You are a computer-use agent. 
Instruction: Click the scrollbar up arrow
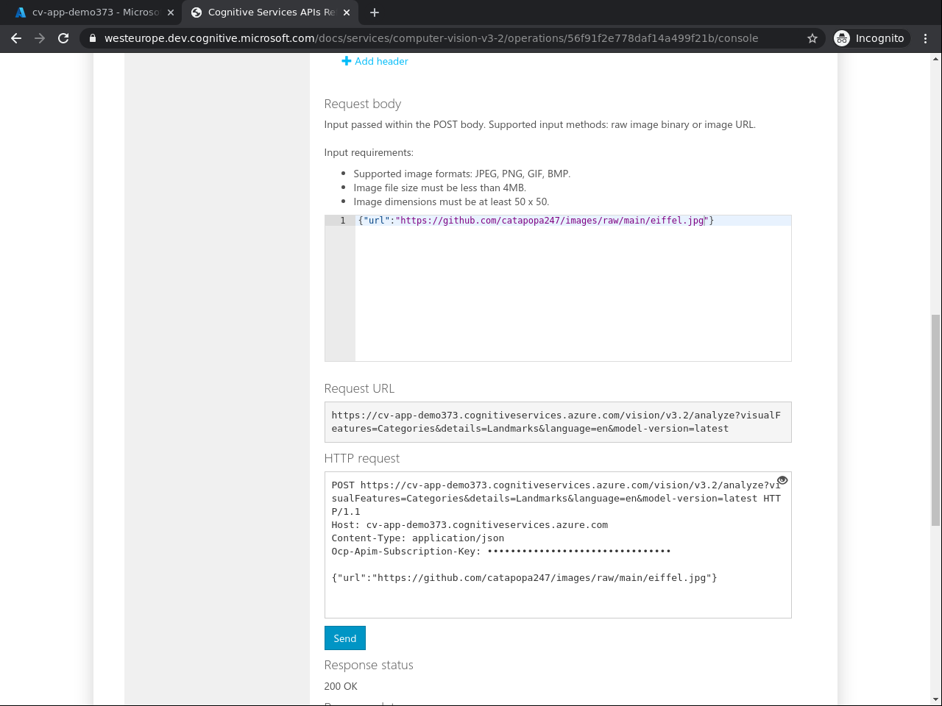tap(935, 58)
